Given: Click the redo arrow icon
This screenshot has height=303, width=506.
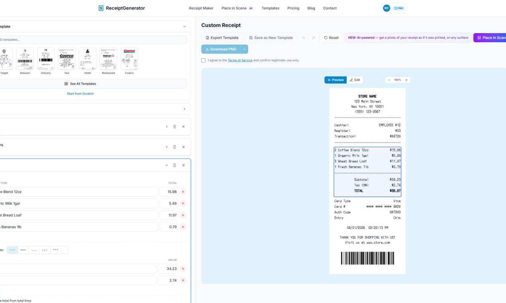Looking at the screenshot, I should coord(314,38).
